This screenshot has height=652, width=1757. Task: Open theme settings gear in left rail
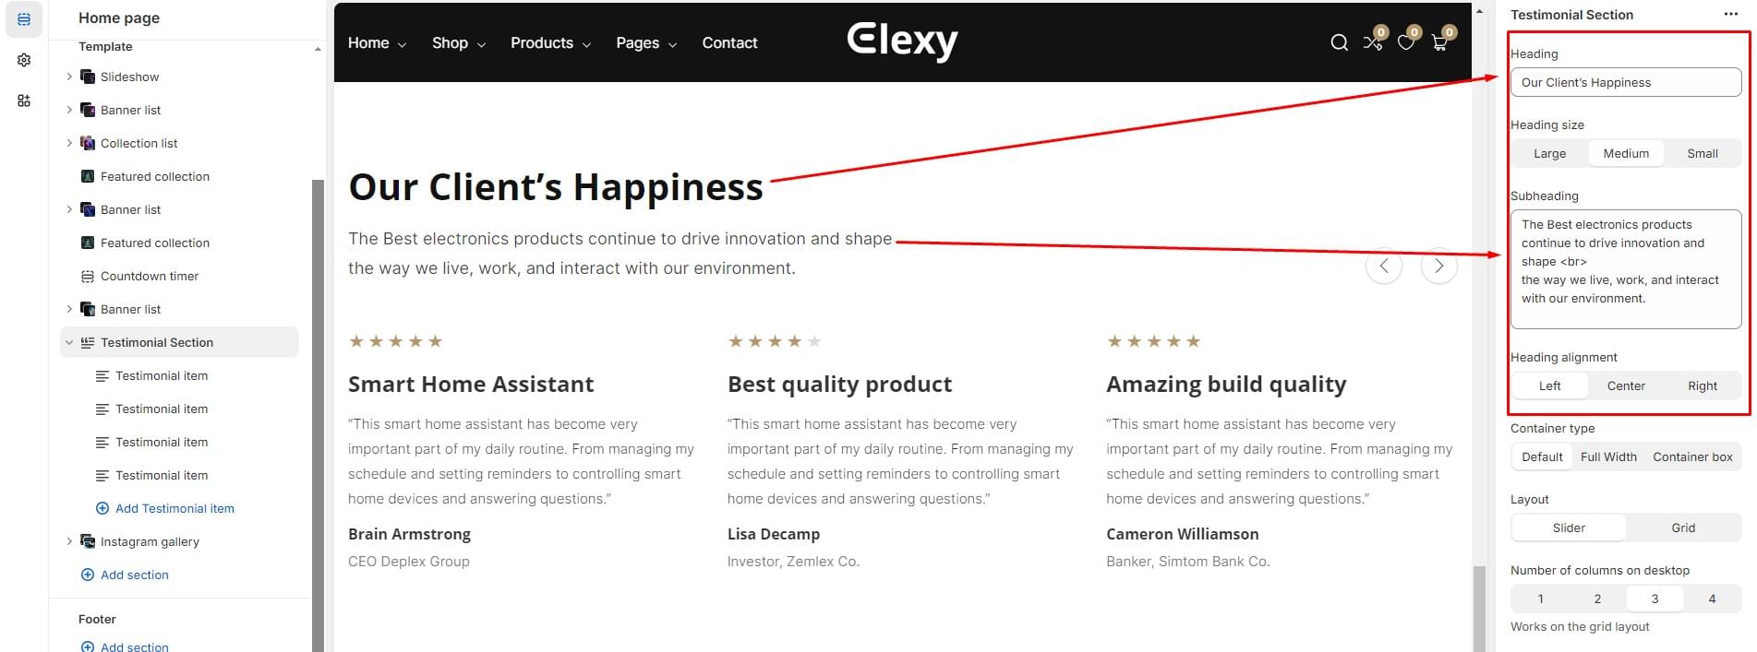[24, 60]
